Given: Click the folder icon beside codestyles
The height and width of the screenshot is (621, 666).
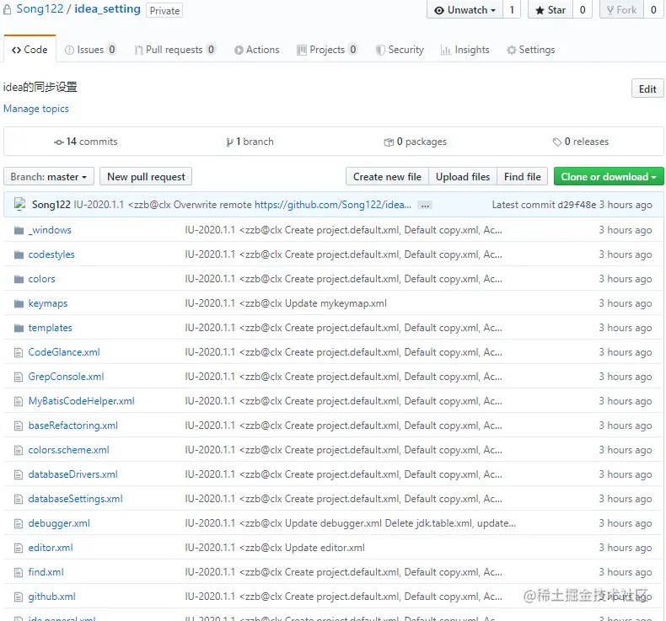Looking at the screenshot, I should click(x=19, y=254).
